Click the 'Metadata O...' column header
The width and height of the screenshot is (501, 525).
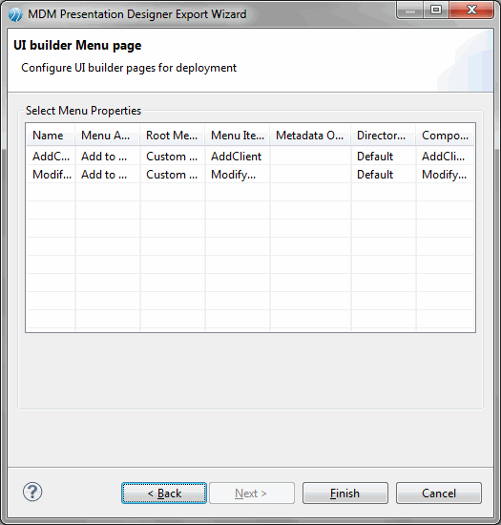(310, 136)
